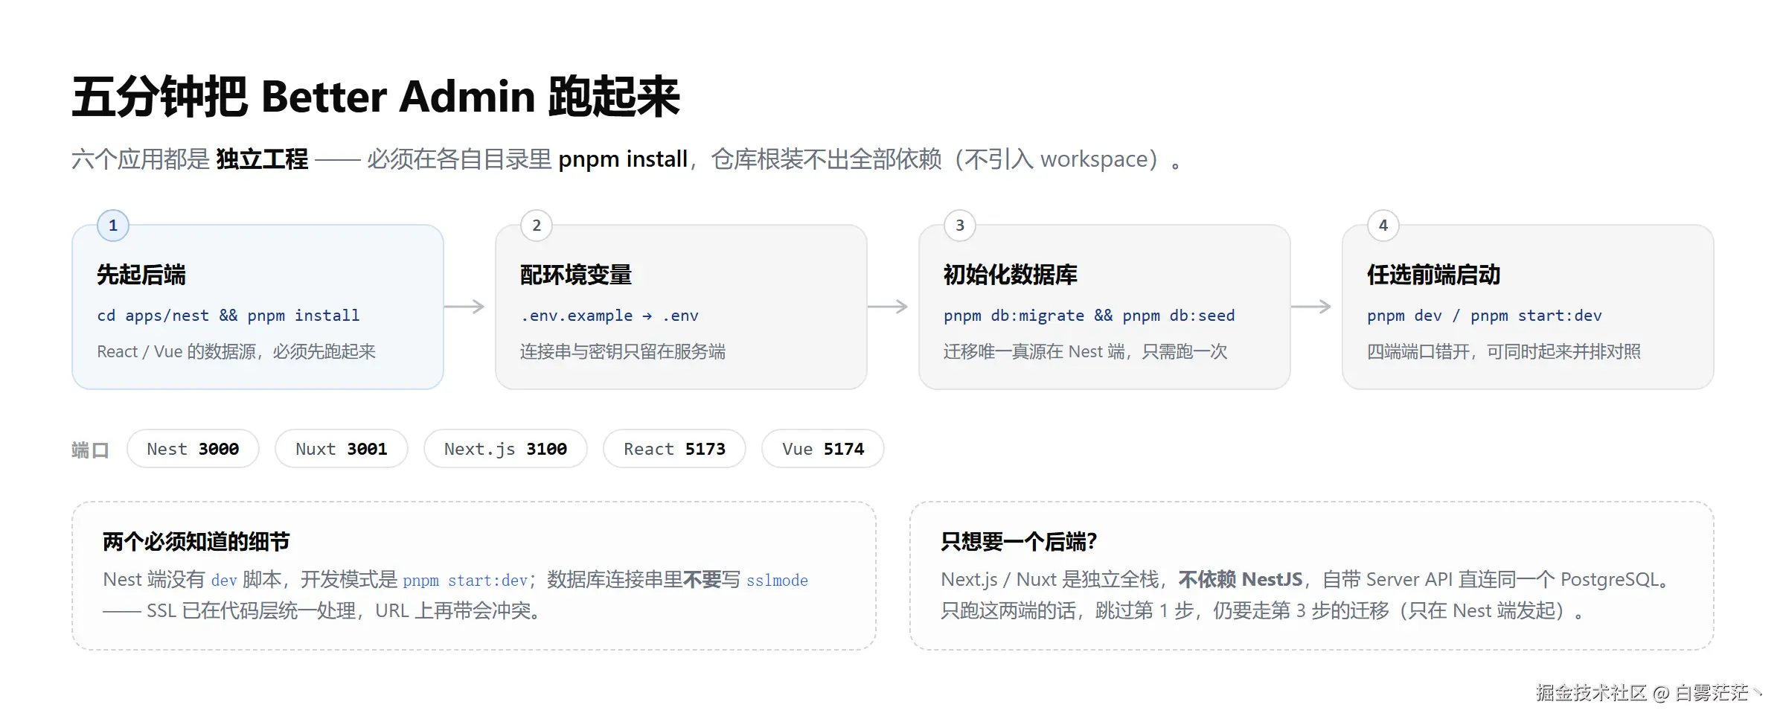Click the title 五分钟把 Better Admin 跑起来
This screenshot has height=722, width=1786.
(376, 97)
